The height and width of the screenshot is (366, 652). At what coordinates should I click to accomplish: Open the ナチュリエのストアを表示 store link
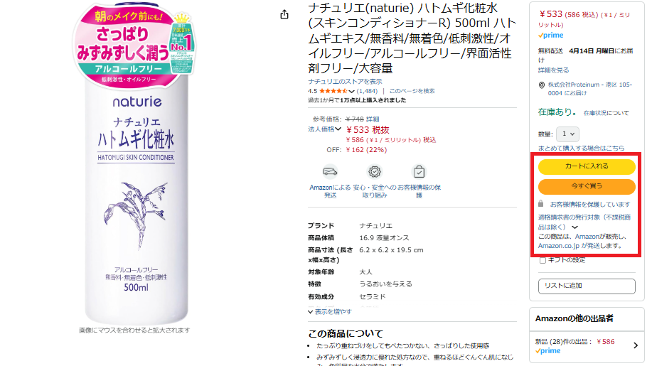point(345,82)
